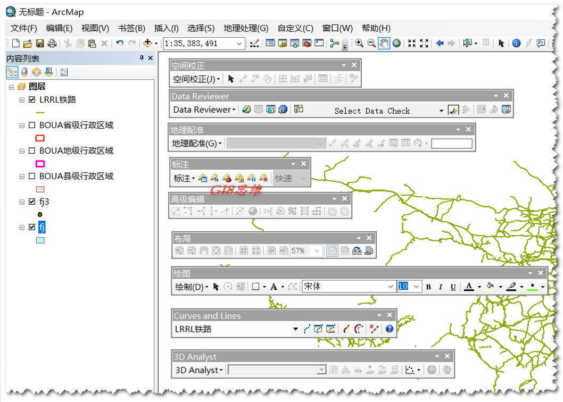Image resolution: width=563 pixels, height=402 pixels.
Task: Click the Full Extent globe icon
Action: click(x=396, y=44)
